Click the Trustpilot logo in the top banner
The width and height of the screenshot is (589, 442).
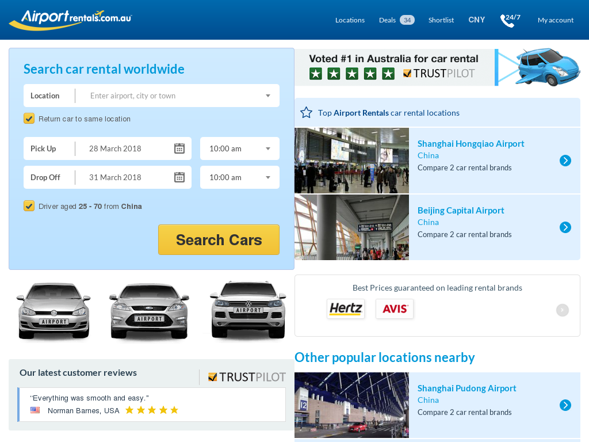(x=439, y=73)
